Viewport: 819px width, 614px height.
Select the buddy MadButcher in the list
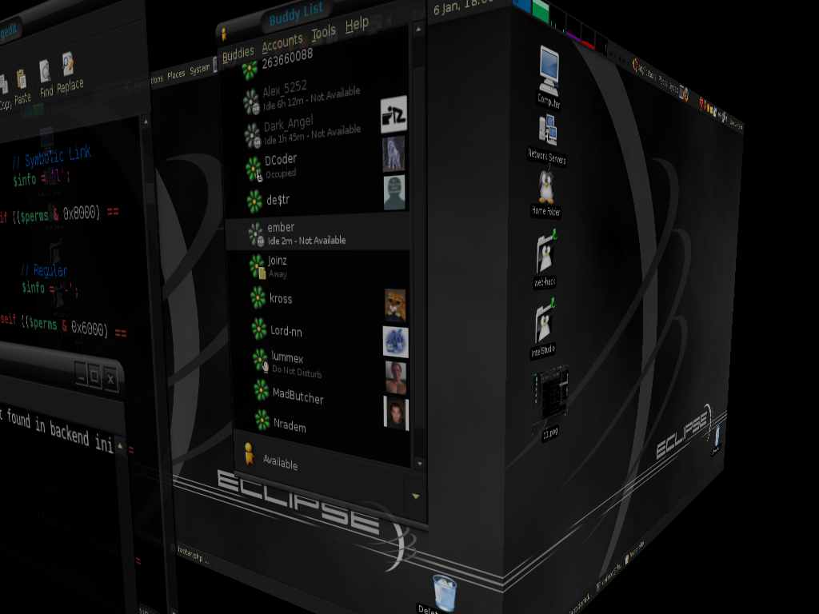pos(298,395)
